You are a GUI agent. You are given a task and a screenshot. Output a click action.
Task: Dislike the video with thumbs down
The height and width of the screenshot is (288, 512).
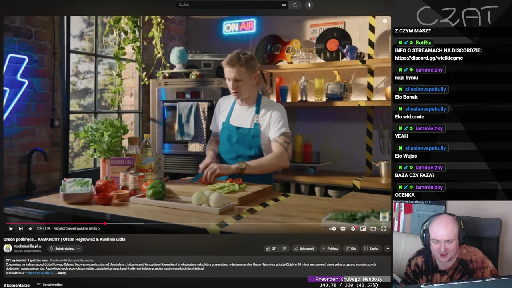[284, 248]
